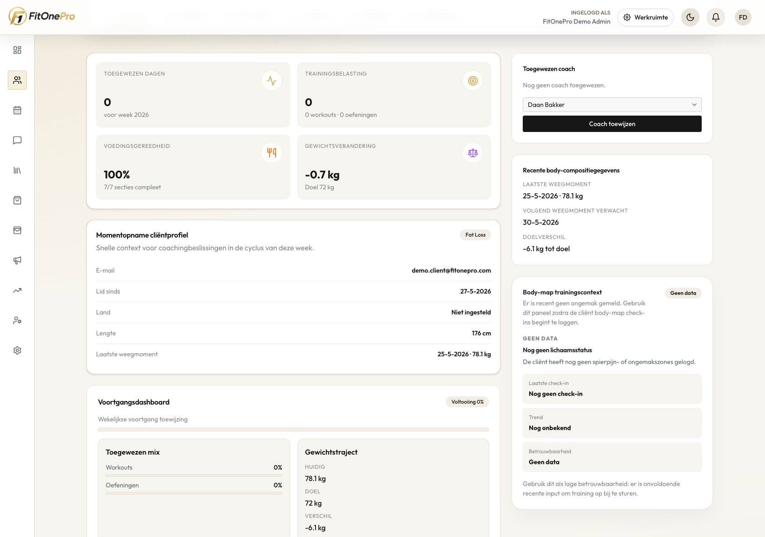Click the Voltooiing 0% badge

pos(467,402)
